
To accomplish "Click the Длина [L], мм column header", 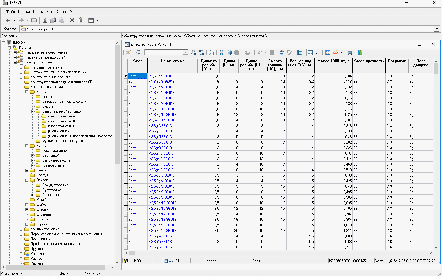I will pyautogui.click(x=229, y=65).
